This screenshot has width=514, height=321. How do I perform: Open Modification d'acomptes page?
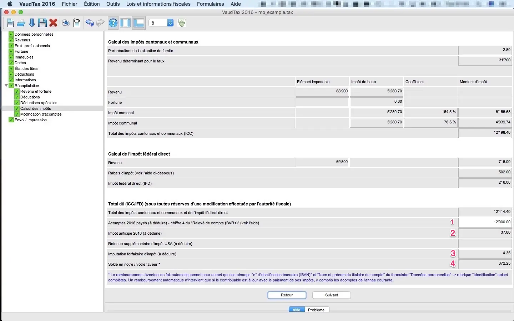(x=41, y=114)
